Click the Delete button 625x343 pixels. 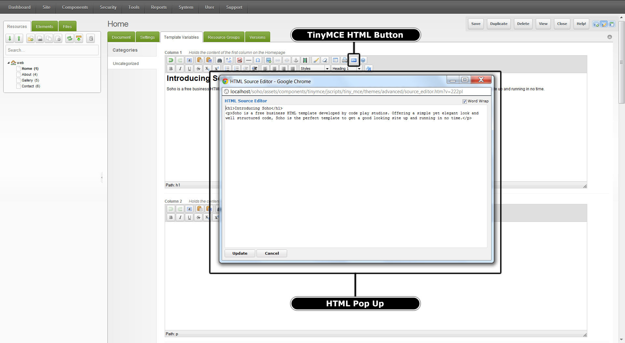coord(523,24)
